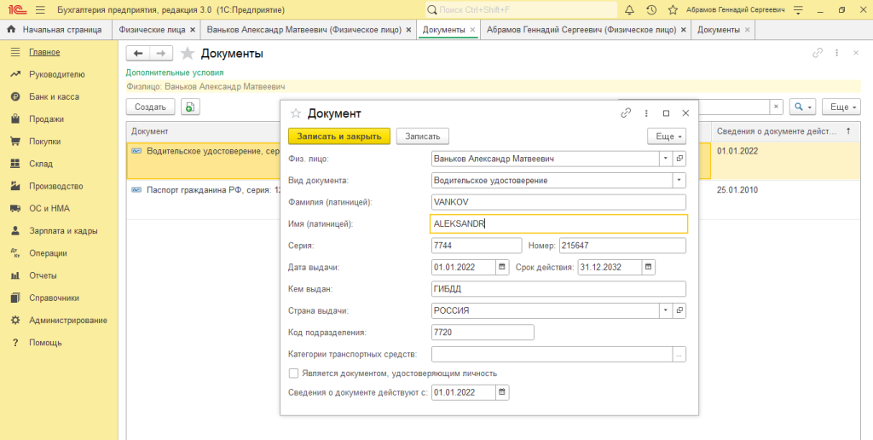Viewport: 873px width, 440px height.
Task: Switch to Абрамов Геннадий Сергеевич tab
Action: 581,30
